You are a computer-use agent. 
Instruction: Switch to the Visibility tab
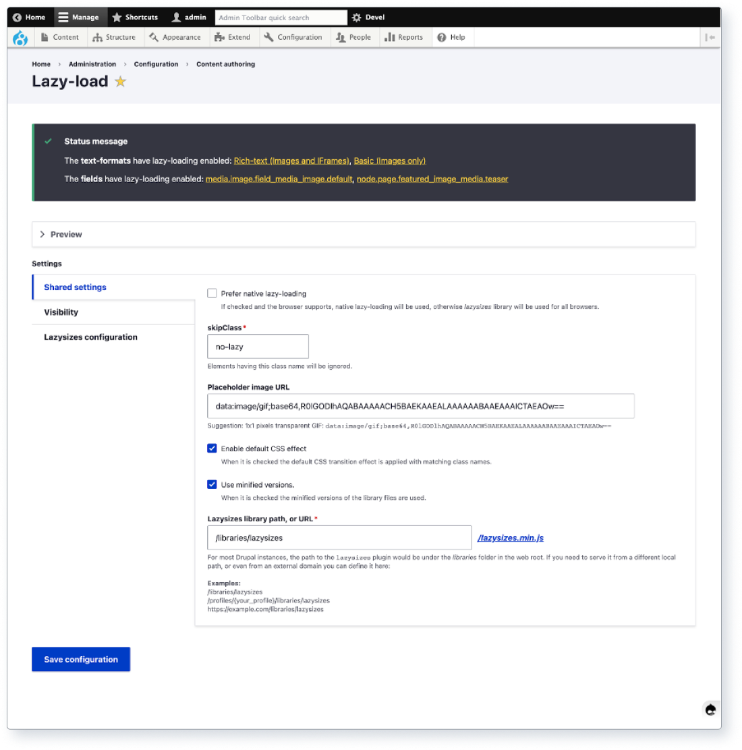point(61,312)
